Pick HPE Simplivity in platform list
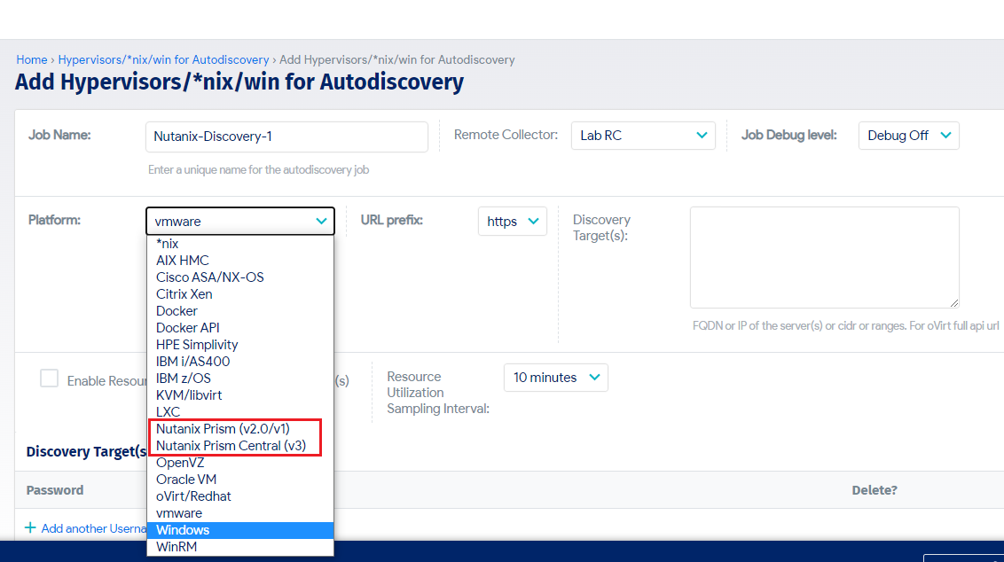 pyautogui.click(x=240, y=345)
